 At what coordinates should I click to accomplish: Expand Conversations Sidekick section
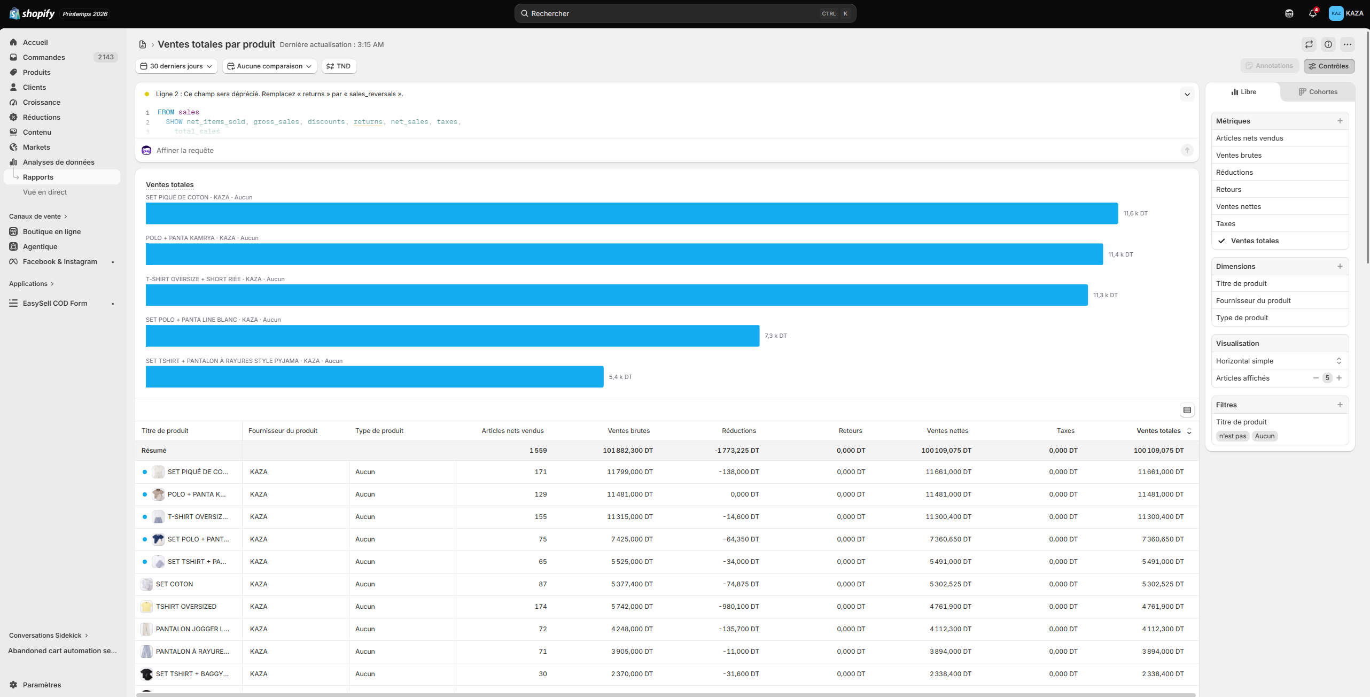49,636
